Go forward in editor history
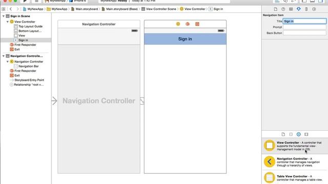The image size is (328, 184). click(17, 9)
